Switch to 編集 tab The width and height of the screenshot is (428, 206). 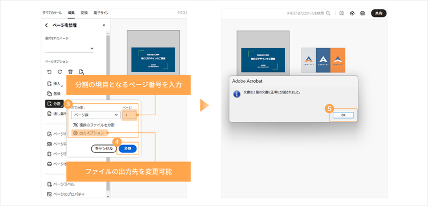coord(71,13)
